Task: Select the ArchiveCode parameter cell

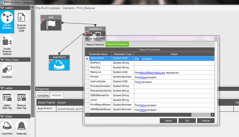Action: pos(100,81)
